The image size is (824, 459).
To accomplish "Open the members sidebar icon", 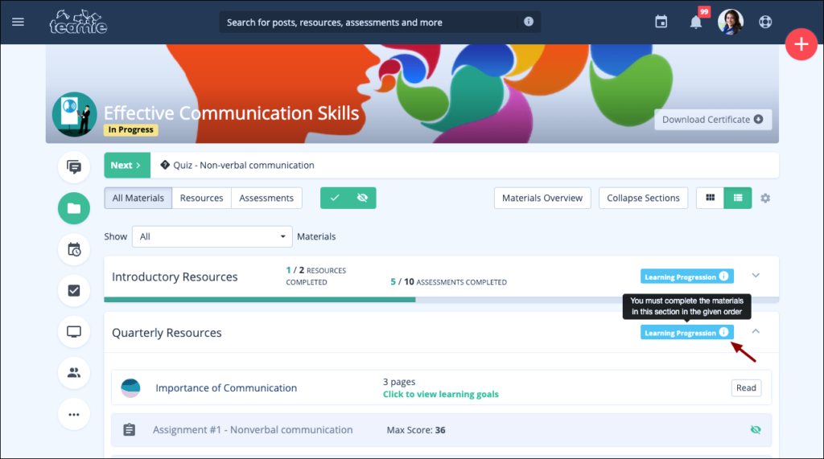I will pyautogui.click(x=74, y=372).
